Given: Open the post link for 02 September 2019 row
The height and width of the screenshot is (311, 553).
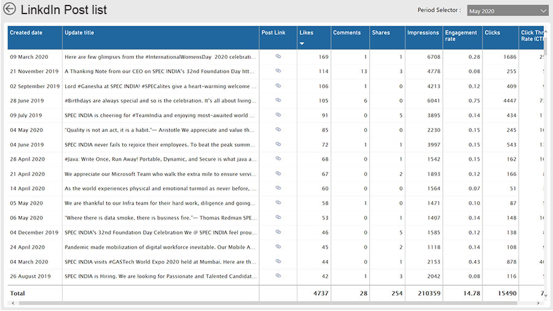Looking at the screenshot, I should pos(278,86).
